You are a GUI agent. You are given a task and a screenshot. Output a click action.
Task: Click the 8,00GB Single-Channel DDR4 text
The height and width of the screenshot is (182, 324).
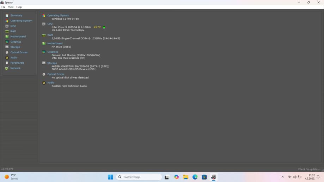(x=86, y=38)
